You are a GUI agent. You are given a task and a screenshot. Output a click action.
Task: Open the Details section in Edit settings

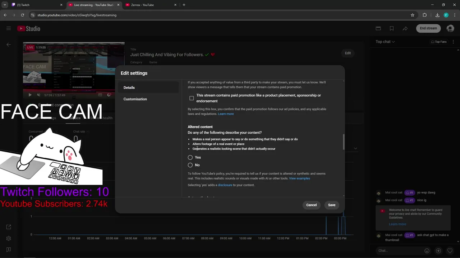[x=148, y=87]
